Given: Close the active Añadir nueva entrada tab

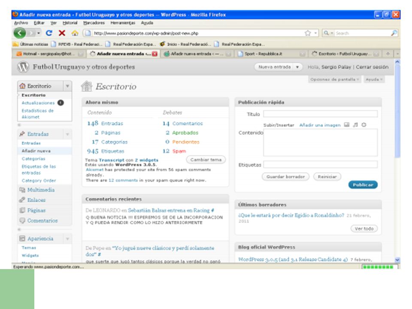Looking at the screenshot, I should pos(155,54).
